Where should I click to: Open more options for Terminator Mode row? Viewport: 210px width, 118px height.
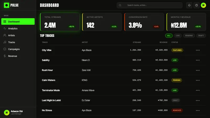[x=198, y=90]
